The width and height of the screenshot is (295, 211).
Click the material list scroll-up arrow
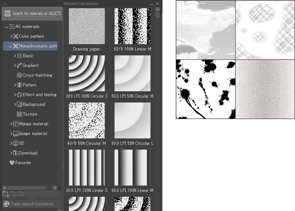158,9
